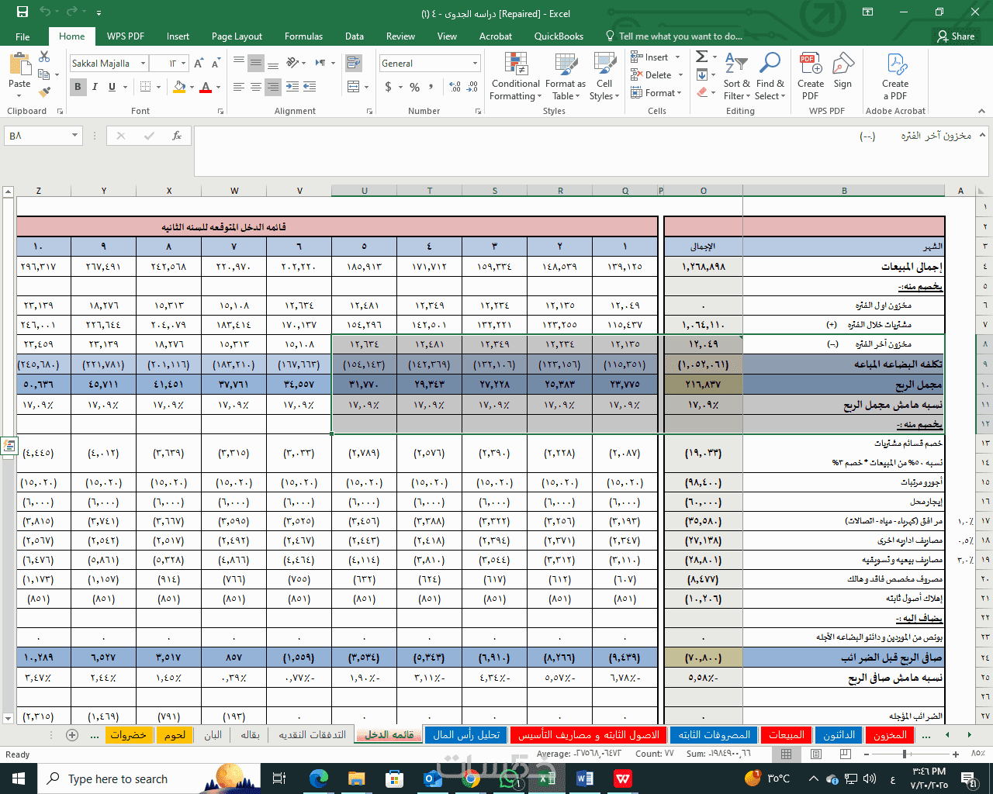Open the QuickBooks ribbon tab
This screenshot has height=794, width=993.
559,36
